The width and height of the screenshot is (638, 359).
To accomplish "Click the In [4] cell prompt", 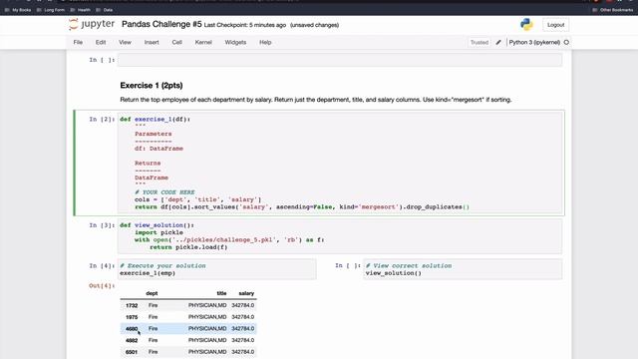I will tap(102, 266).
